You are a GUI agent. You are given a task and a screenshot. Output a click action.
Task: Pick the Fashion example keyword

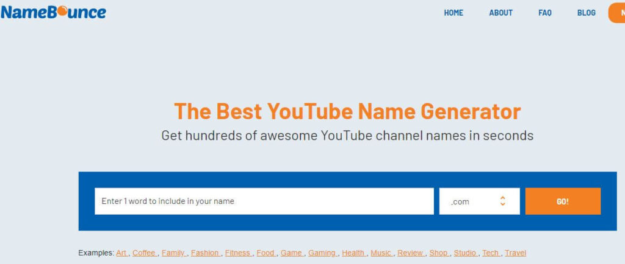tap(205, 253)
